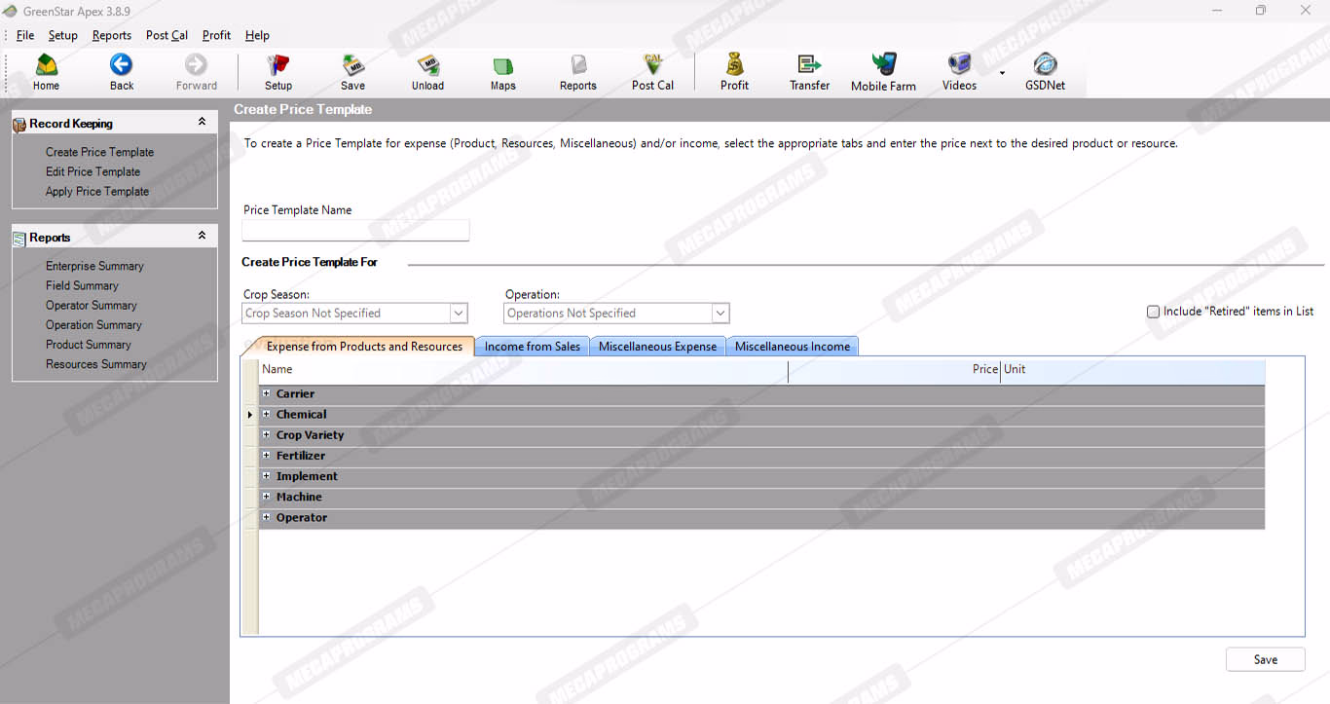1330x704 pixels.
Task: Expand the Implement group
Action: (266, 475)
